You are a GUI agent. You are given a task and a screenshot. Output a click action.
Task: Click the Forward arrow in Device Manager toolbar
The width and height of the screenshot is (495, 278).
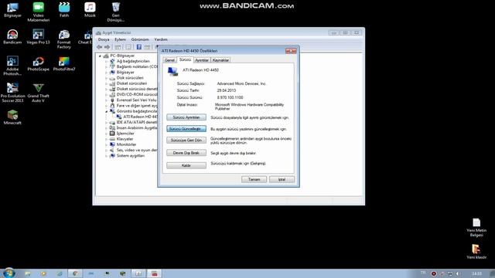pos(107,47)
